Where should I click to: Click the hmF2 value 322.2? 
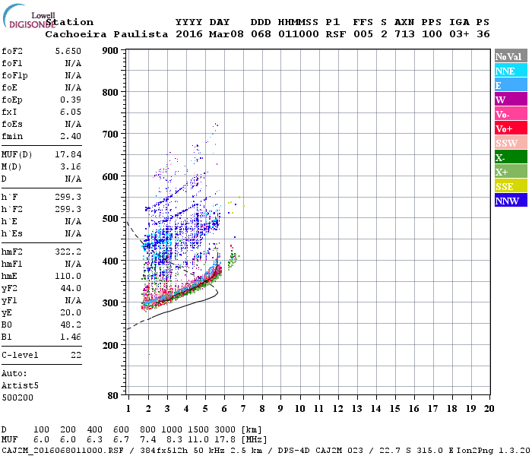click(x=68, y=252)
